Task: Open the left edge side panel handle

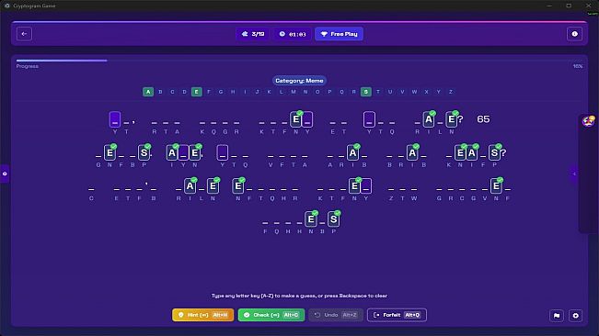Action: pos(5,174)
